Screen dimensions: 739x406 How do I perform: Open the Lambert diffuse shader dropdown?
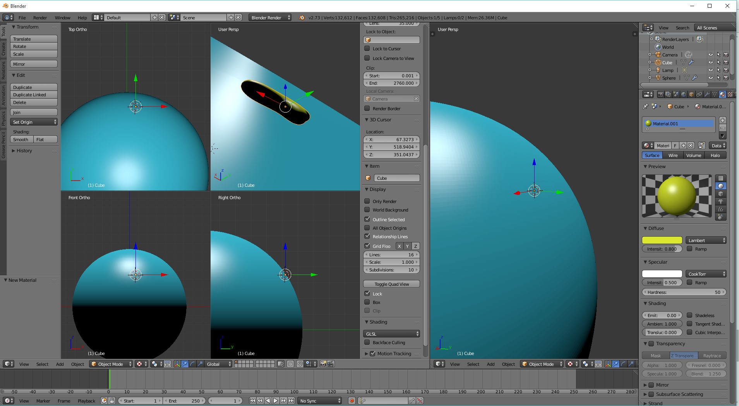pyautogui.click(x=706, y=240)
